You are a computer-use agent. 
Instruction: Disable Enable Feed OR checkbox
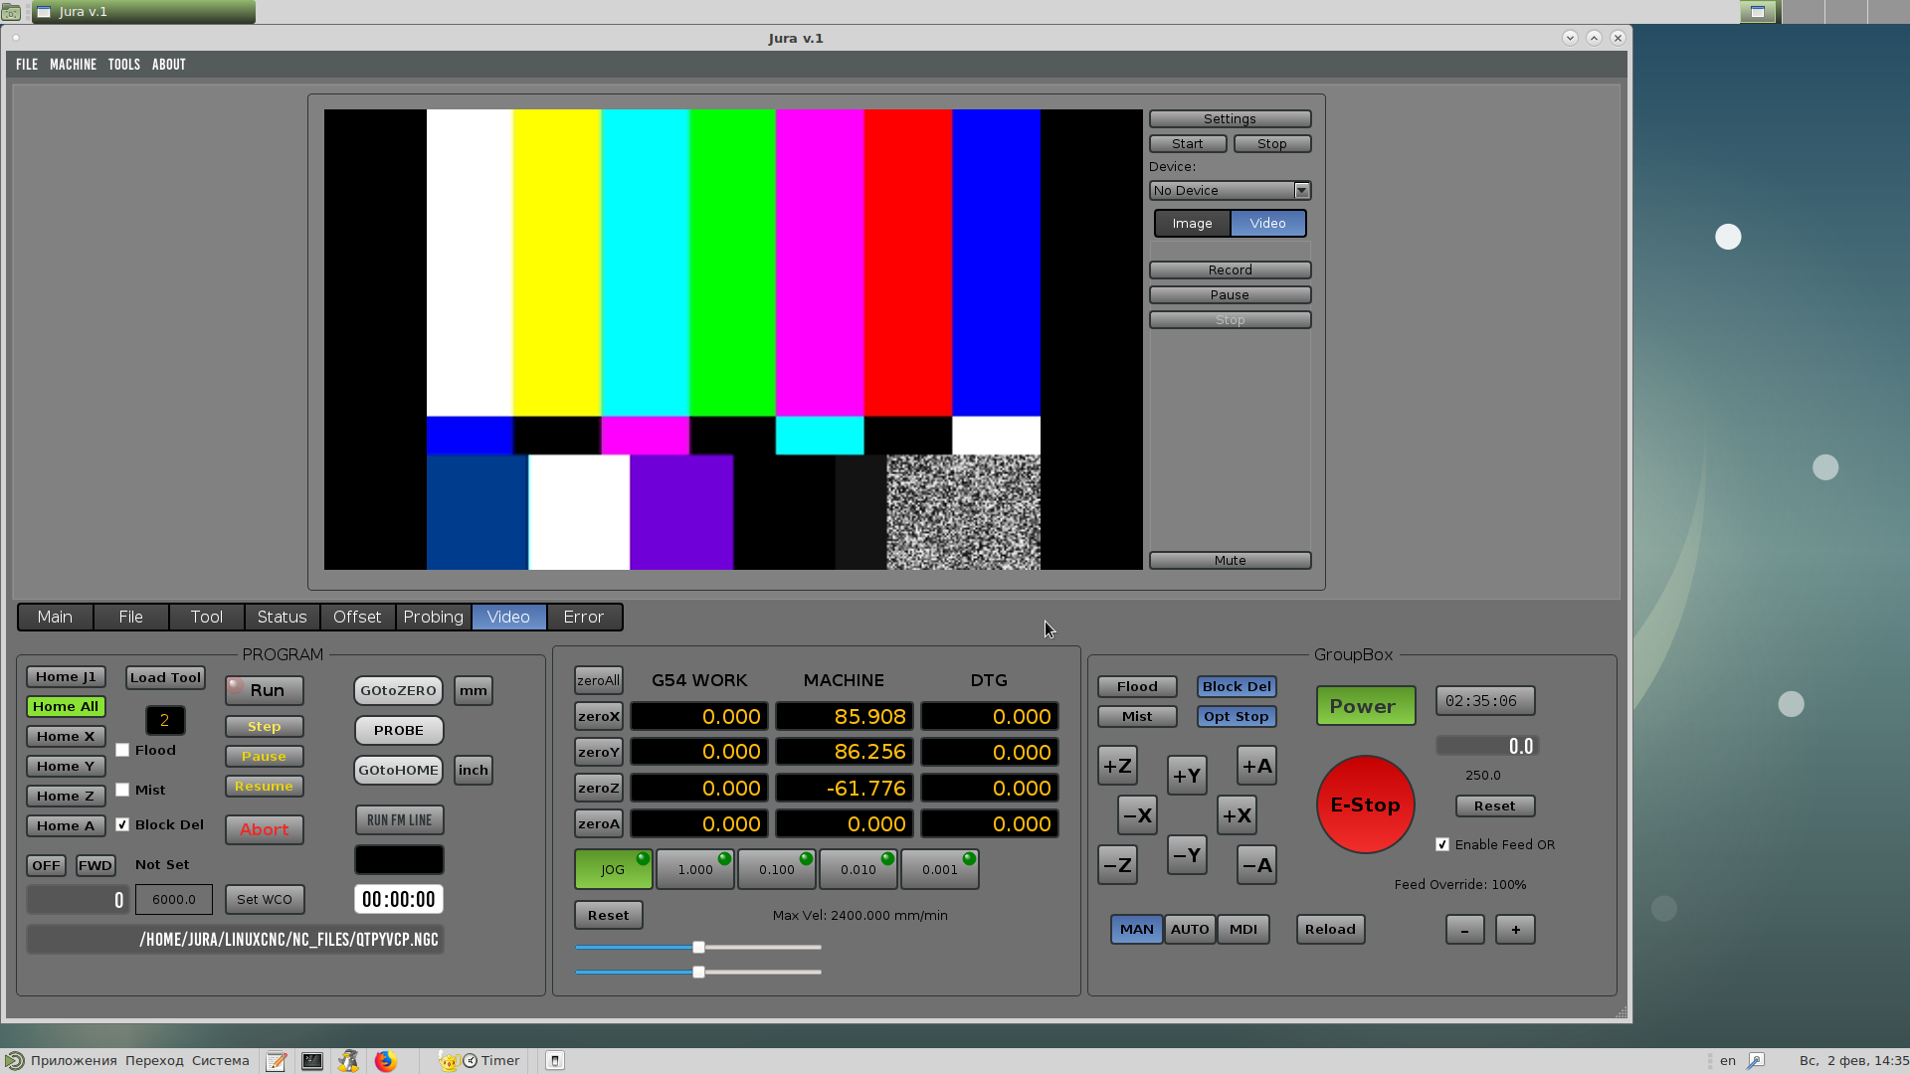click(x=1442, y=845)
